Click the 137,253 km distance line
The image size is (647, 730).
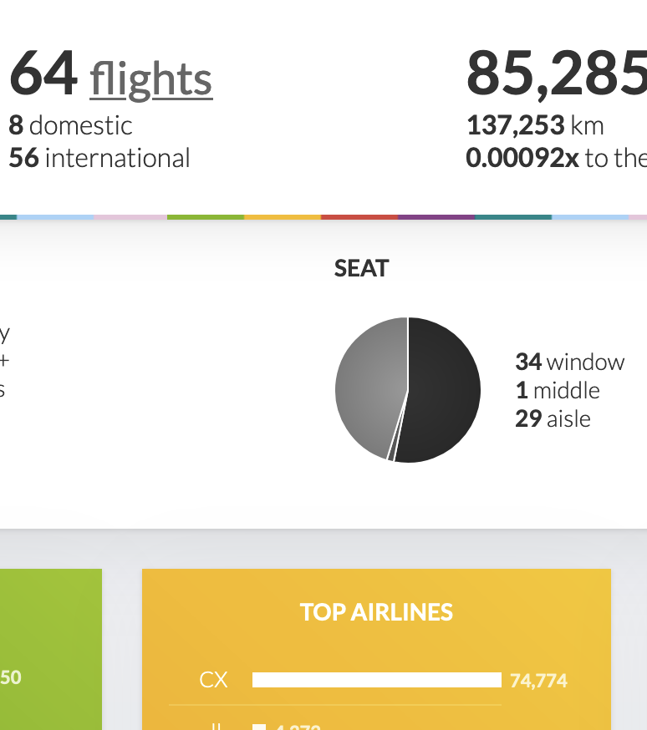535,125
